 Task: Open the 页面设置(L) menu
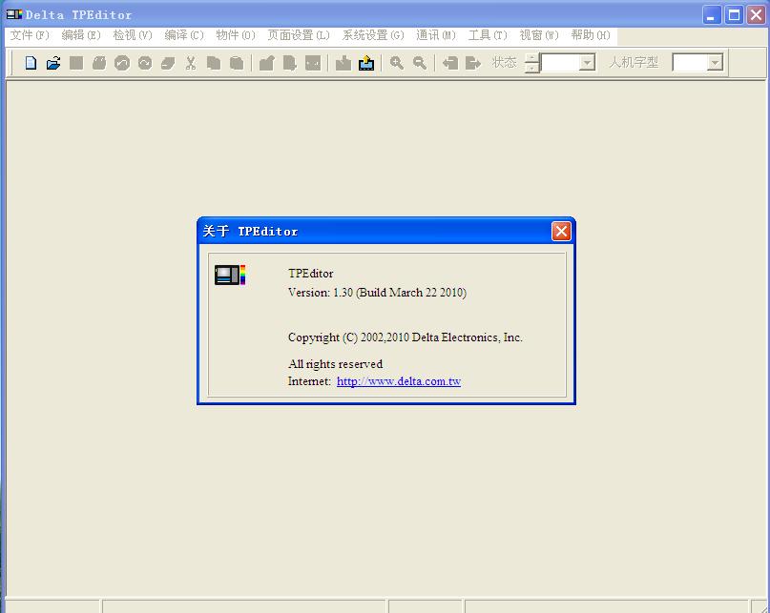tap(298, 35)
